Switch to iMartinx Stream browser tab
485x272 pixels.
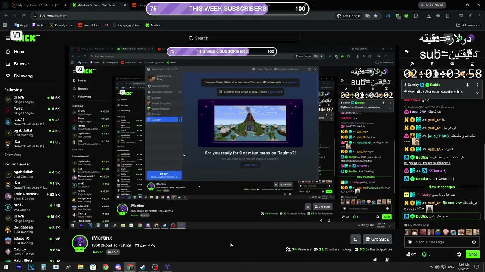point(99,5)
